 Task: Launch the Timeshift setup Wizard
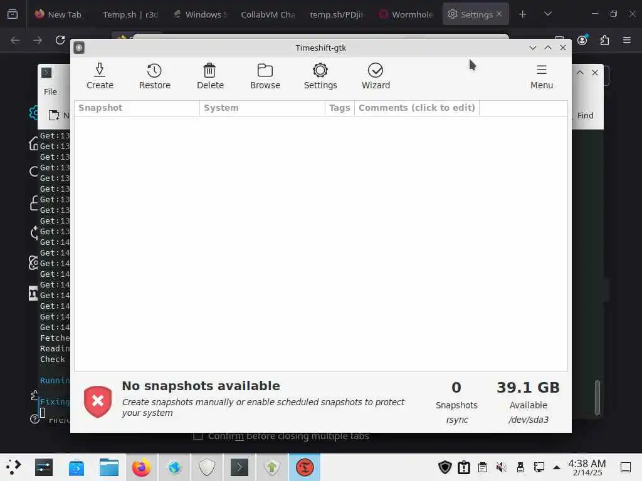(376, 76)
